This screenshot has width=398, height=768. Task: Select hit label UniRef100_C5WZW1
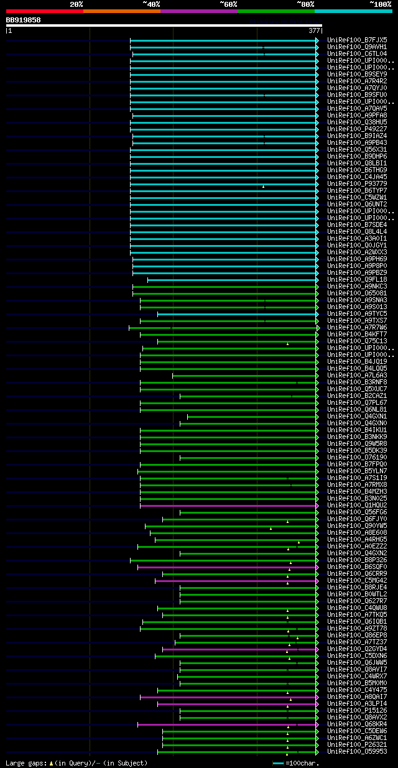(x=357, y=197)
